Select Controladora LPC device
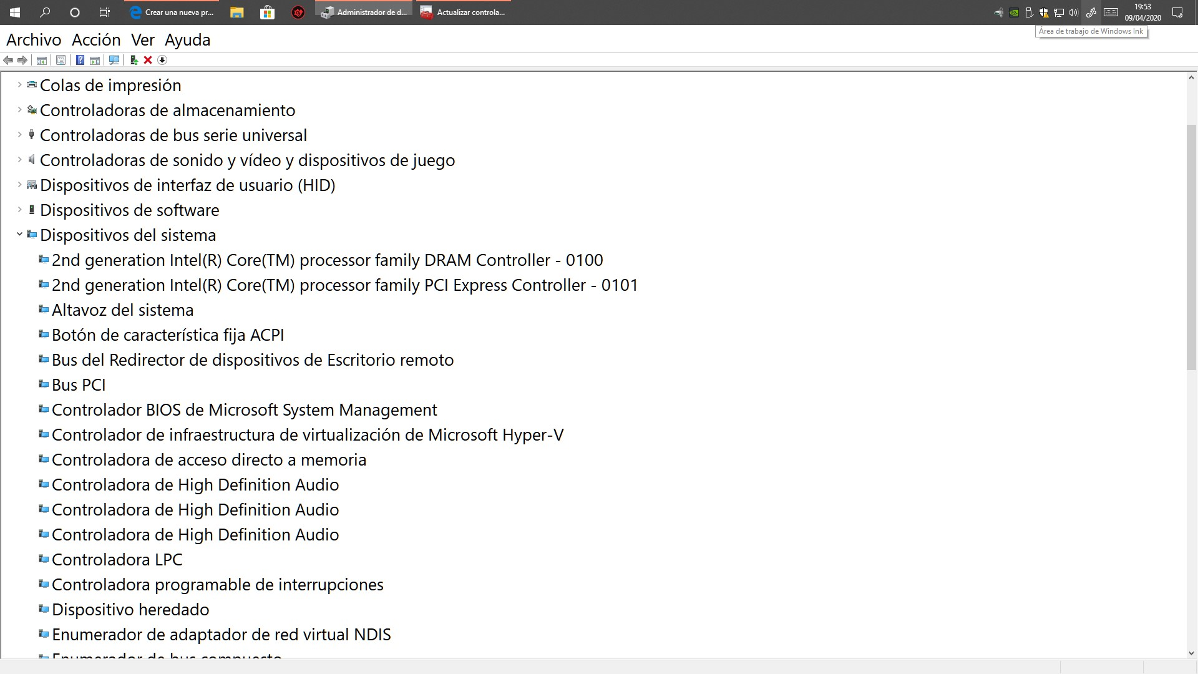This screenshot has height=674, width=1198. point(117,560)
